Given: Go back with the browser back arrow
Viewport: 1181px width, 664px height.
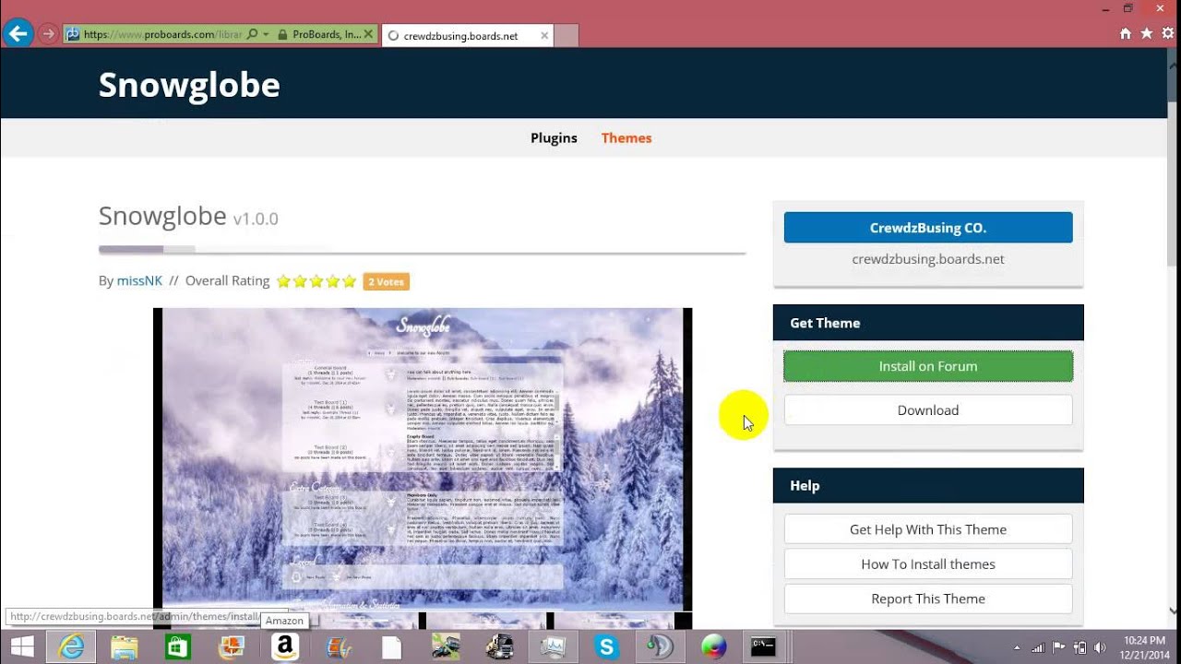Looking at the screenshot, I should point(18,34).
